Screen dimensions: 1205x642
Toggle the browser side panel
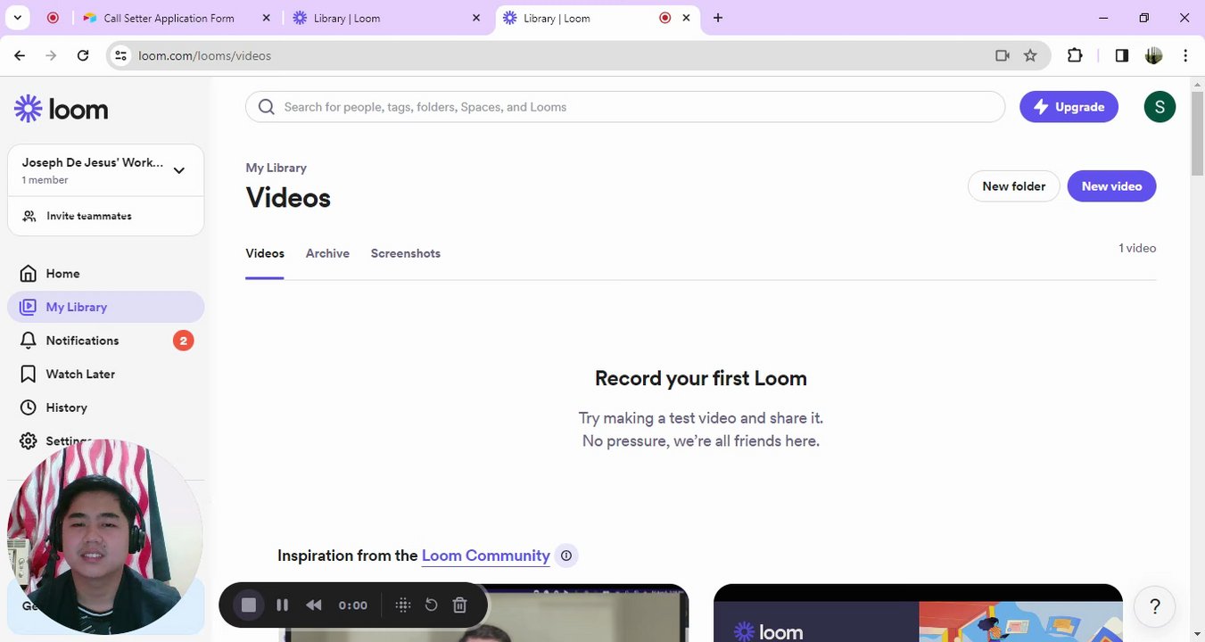tap(1122, 55)
